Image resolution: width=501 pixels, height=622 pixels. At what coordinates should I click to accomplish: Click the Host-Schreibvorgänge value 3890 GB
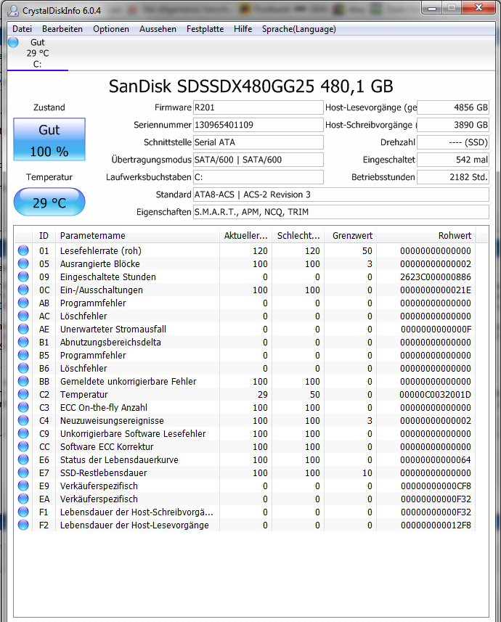pyautogui.click(x=453, y=125)
